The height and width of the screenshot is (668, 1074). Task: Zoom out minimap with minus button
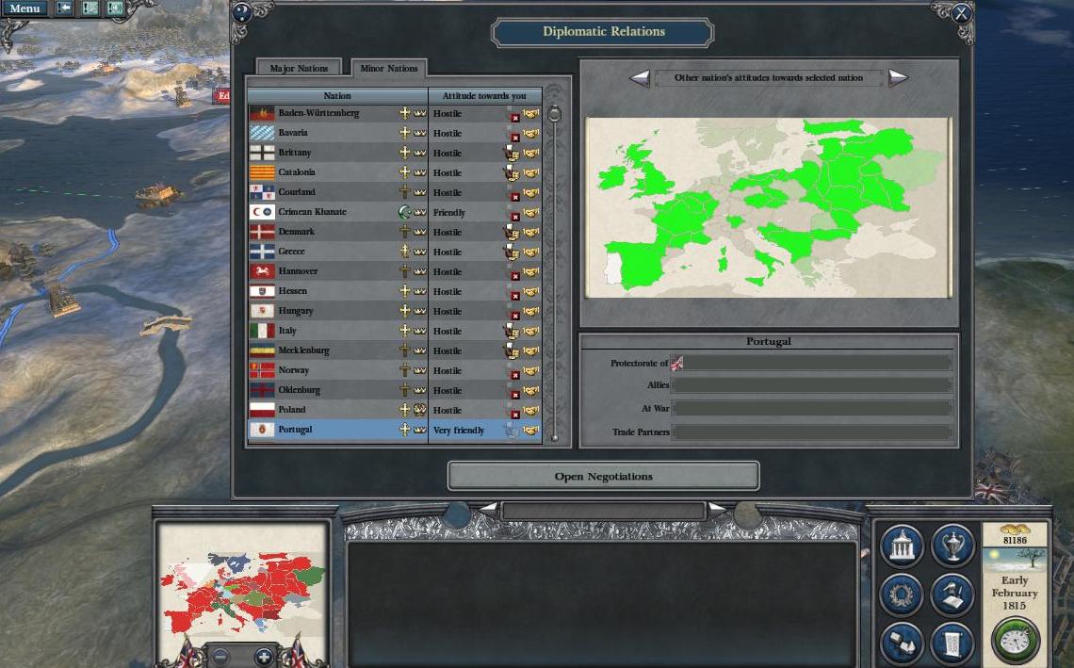[220, 657]
